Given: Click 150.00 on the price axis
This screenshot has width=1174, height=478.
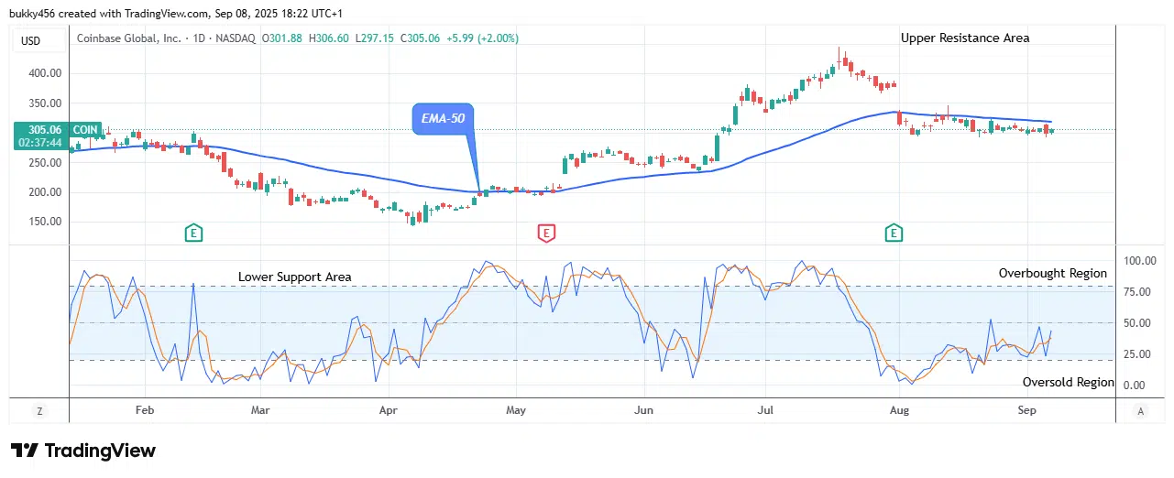Looking at the screenshot, I should pyautogui.click(x=46, y=222).
